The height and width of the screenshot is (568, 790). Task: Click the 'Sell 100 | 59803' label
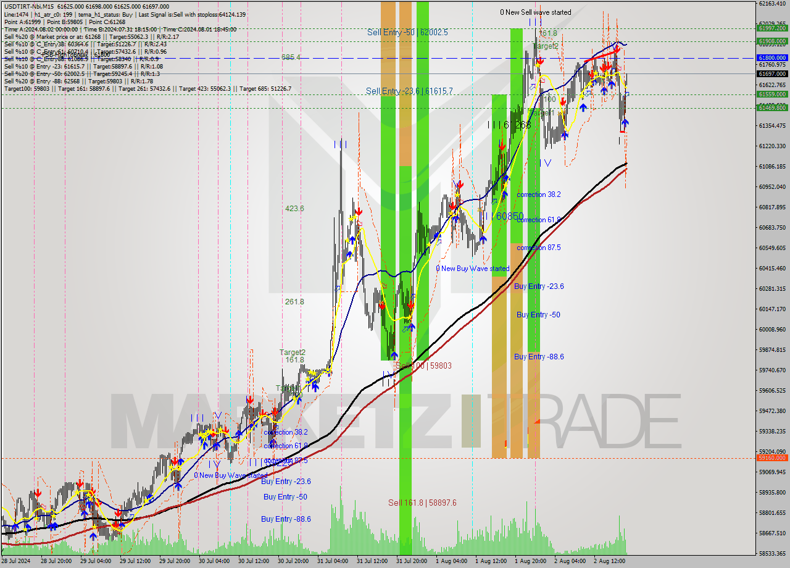(x=423, y=365)
